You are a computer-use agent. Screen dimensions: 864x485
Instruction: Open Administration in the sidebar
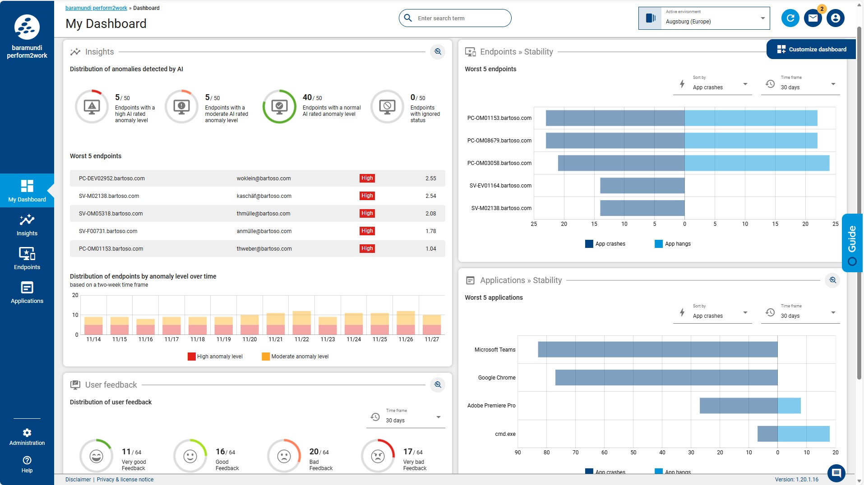[x=27, y=437]
